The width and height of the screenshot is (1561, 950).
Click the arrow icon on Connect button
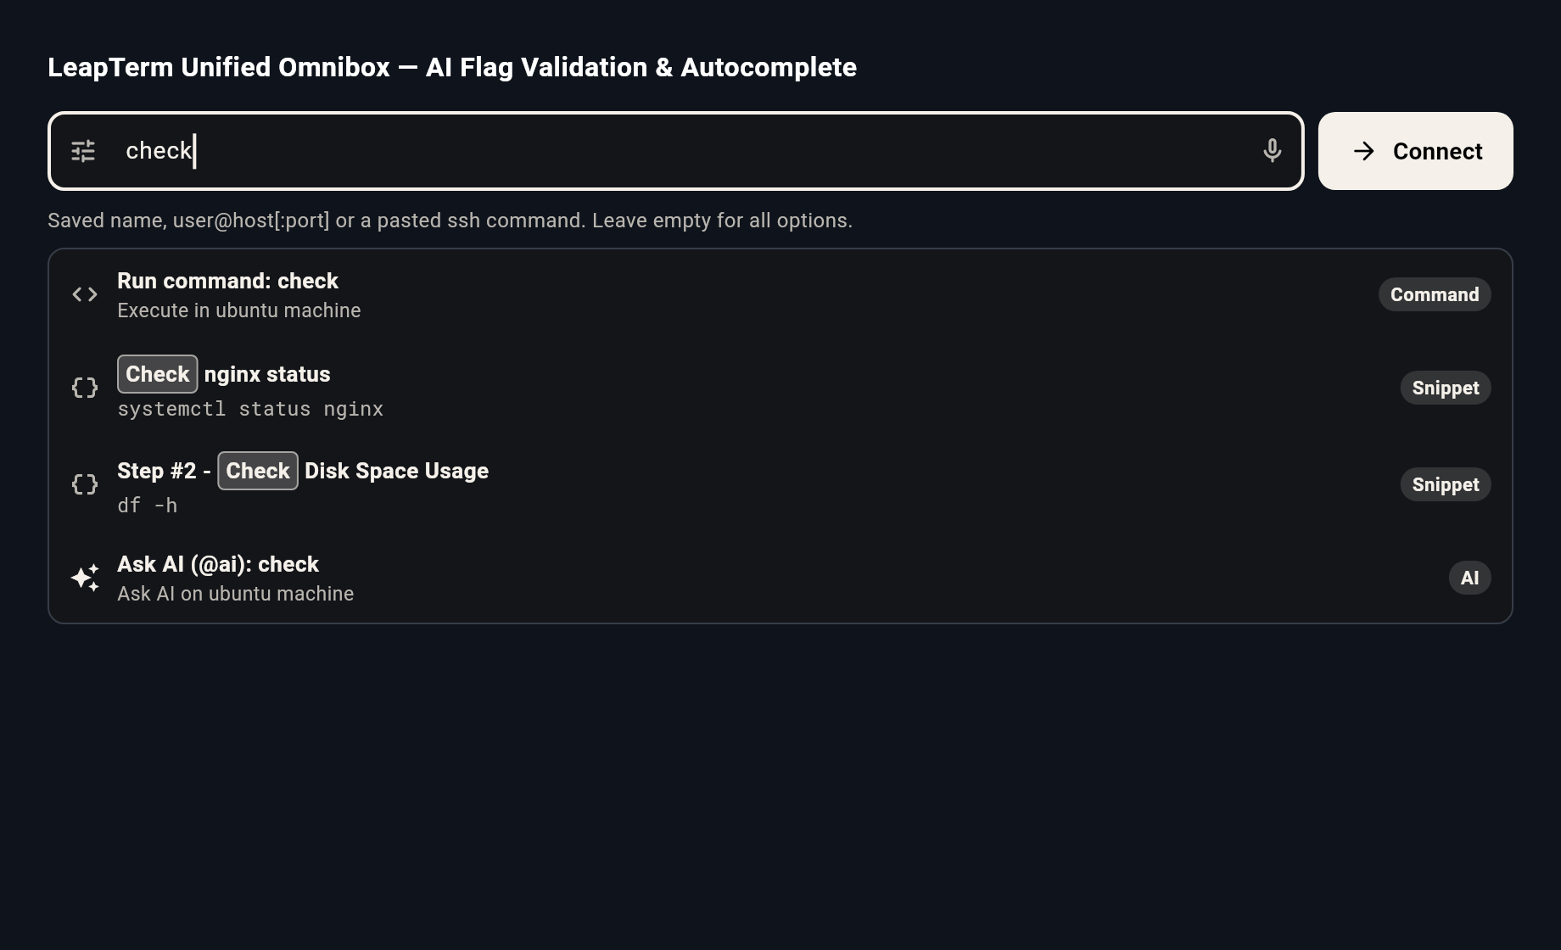point(1364,151)
